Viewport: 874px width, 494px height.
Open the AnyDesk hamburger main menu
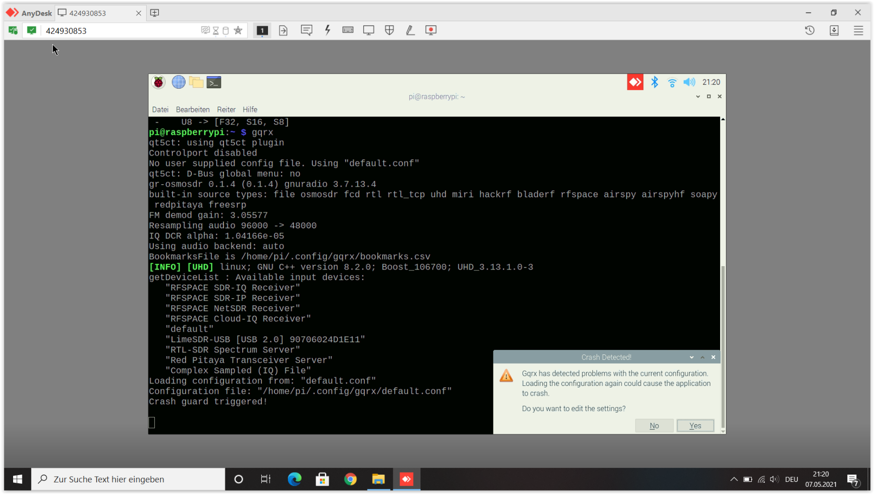tap(858, 31)
